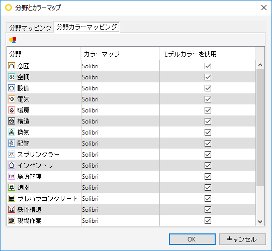Image resolution: width=272 pixels, height=251 pixels.
Task: Click the 暖房 discipline icon
Action: tap(12, 110)
